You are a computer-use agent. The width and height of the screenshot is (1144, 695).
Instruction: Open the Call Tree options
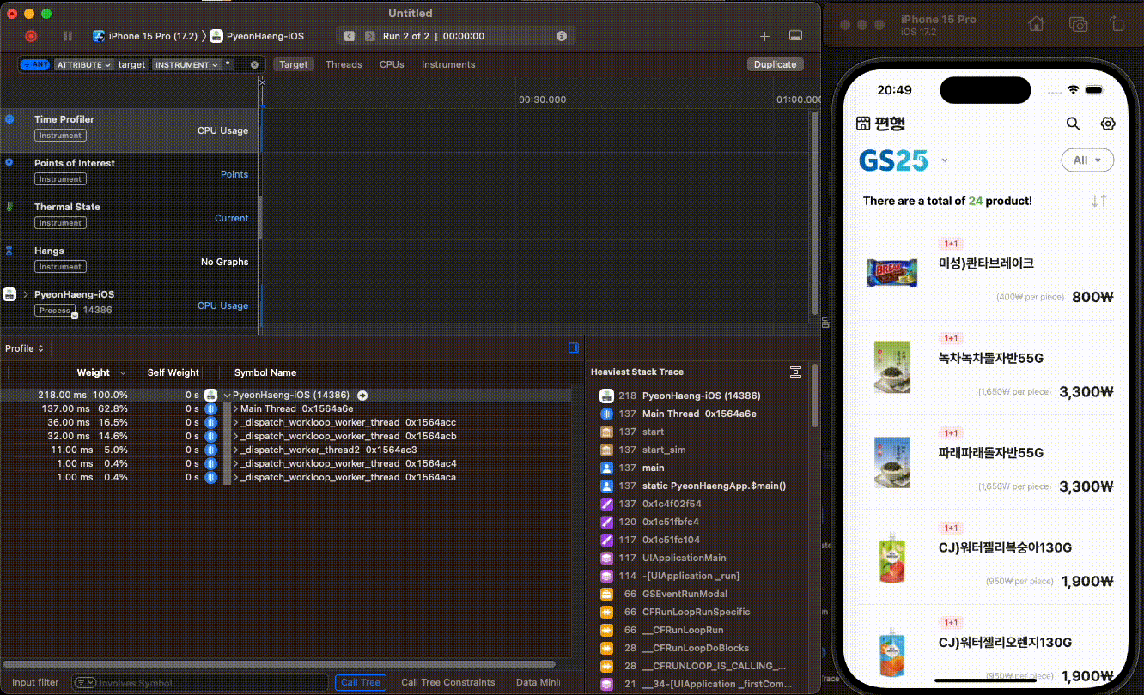361,683
